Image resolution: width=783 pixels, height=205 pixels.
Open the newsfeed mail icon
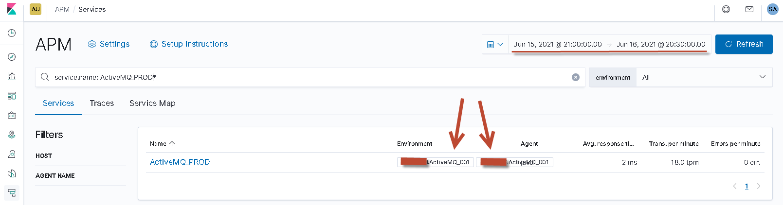tap(749, 9)
